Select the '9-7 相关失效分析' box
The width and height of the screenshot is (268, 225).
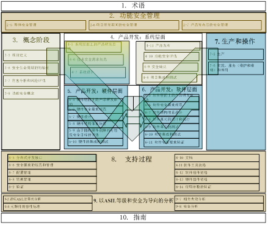coord(219,199)
